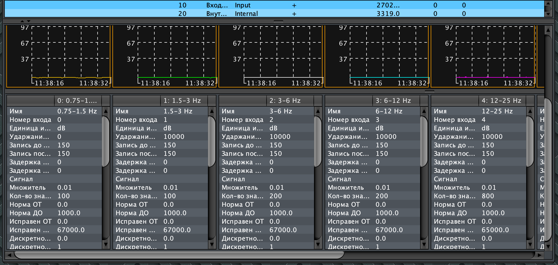Click right arrow of bottom horizontal scrollbar

539,255
